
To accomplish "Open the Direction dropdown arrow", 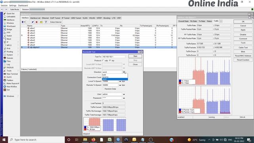I will pos(124,72).
